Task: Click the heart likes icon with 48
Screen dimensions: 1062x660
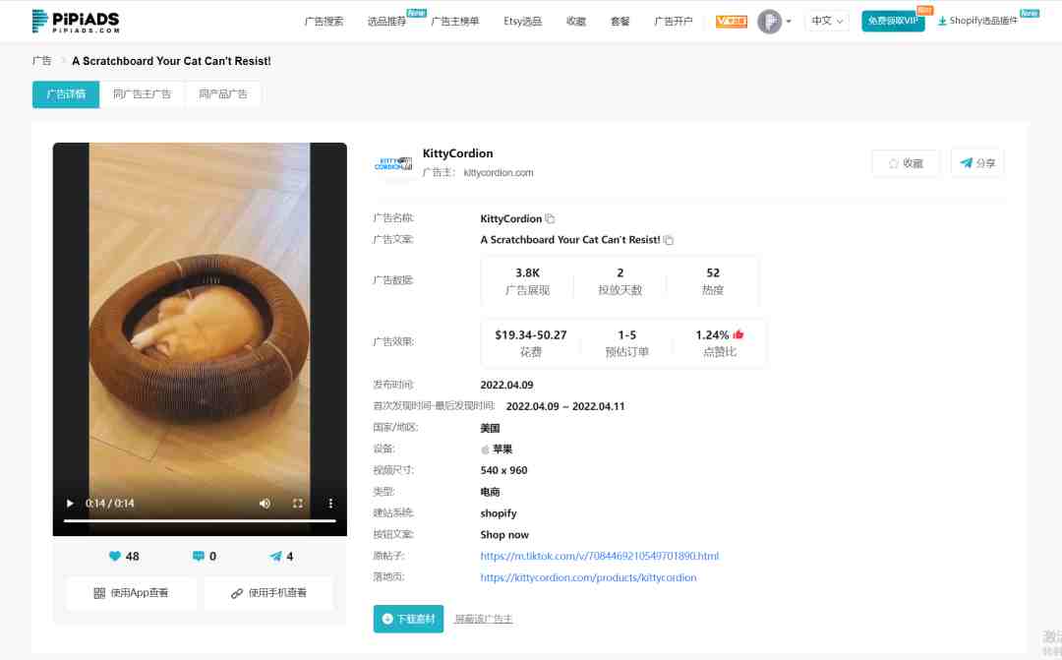Action: [x=114, y=557]
